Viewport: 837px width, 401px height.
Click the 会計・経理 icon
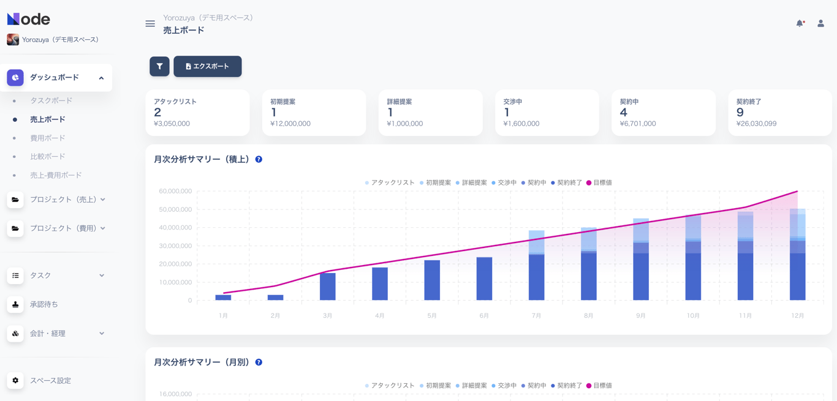[x=15, y=334]
